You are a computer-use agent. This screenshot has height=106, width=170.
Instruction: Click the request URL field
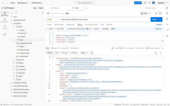point(105,19)
